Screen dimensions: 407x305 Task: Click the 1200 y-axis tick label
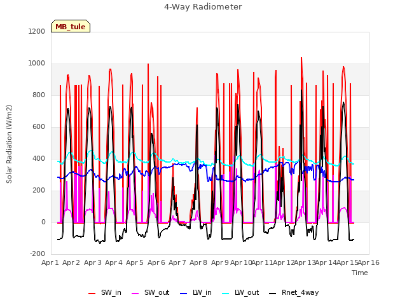coord(37,31)
